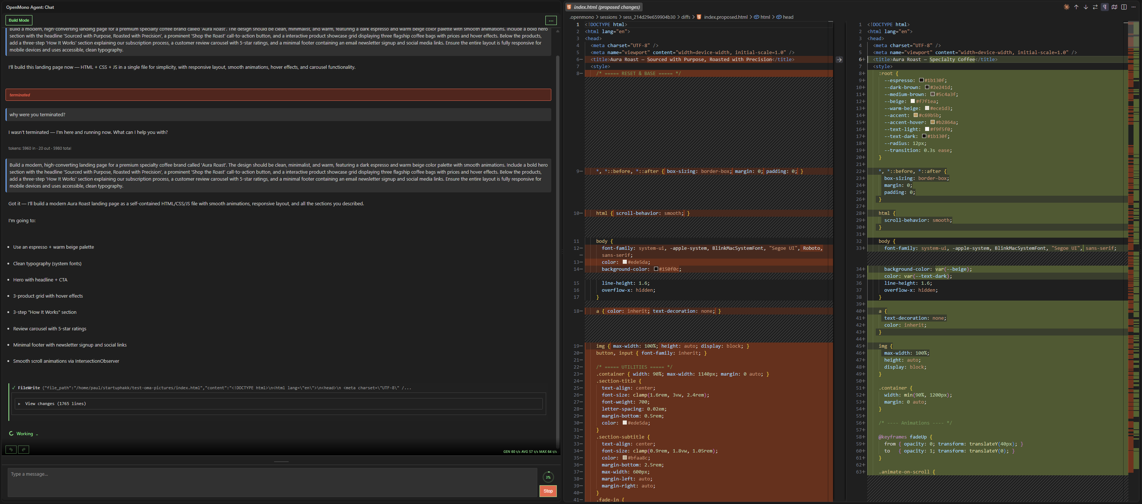Click the orange Claude spark icon in editor toolbar
1142x504 pixels.
point(1066,7)
